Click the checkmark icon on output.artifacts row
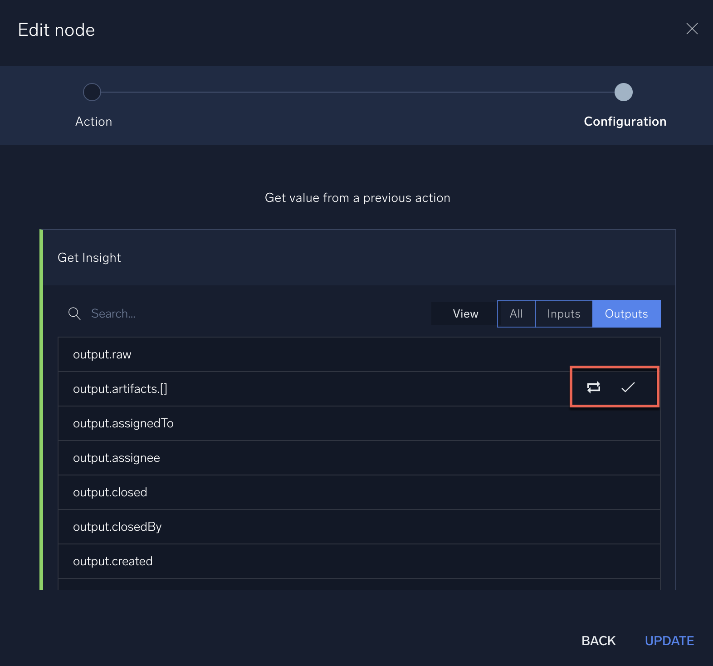This screenshot has height=666, width=713. pyautogui.click(x=628, y=387)
